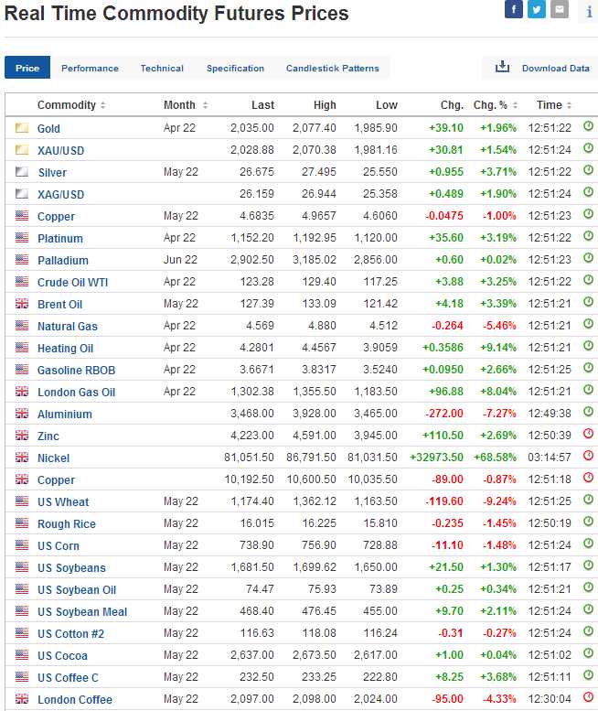The height and width of the screenshot is (711, 598).
Task: Click the US Coffee C link
Action: (68, 678)
